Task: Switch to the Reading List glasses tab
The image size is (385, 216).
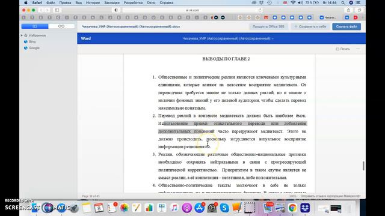Action: (x=61, y=26)
